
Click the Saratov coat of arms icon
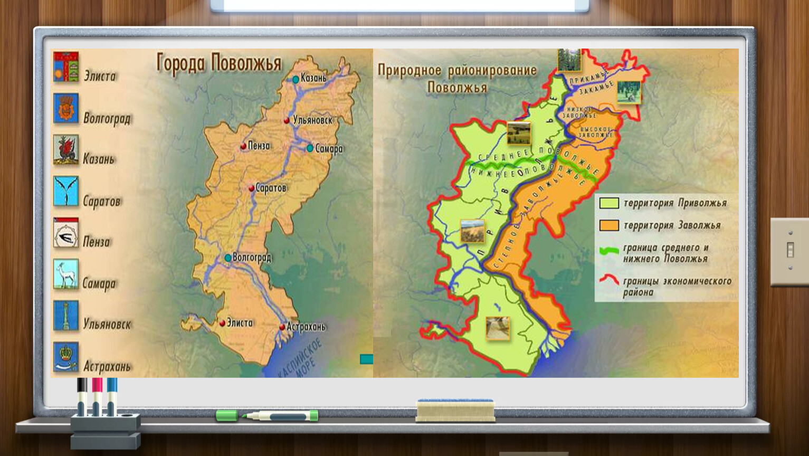pos(66,191)
